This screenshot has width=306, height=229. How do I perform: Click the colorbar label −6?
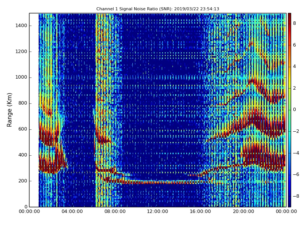pyautogui.click(x=296, y=174)
